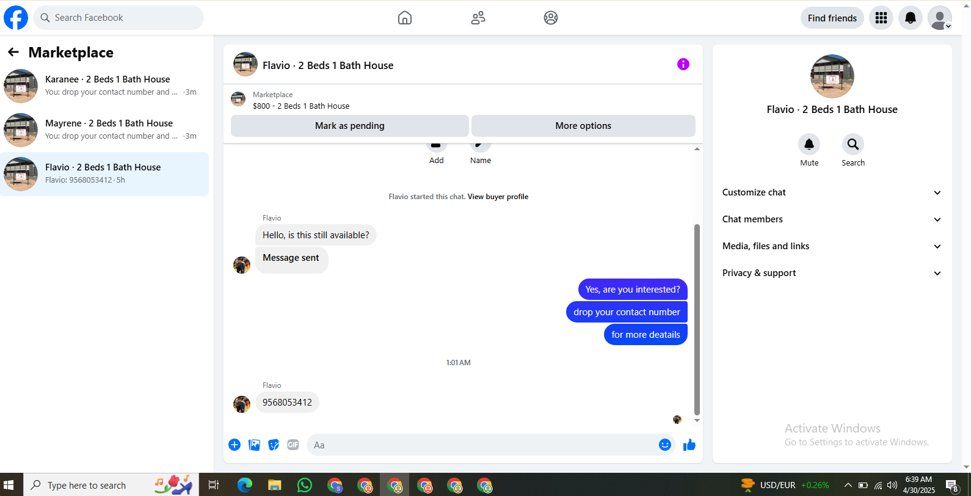This screenshot has height=496, width=971.
Task: Search within the Flavio conversation
Action: click(x=853, y=144)
